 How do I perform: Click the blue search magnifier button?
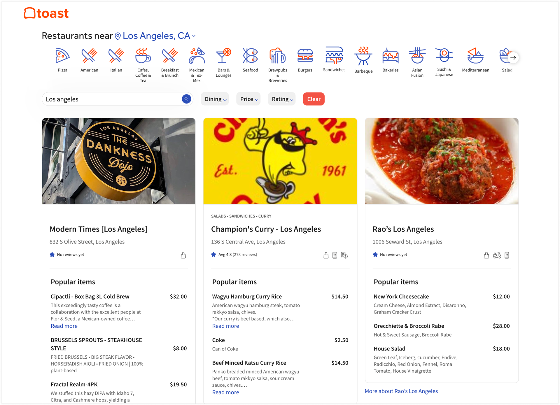pyautogui.click(x=186, y=99)
